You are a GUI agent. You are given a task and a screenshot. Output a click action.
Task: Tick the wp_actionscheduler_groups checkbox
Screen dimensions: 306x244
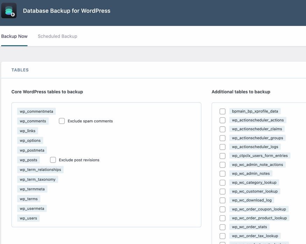click(222, 138)
